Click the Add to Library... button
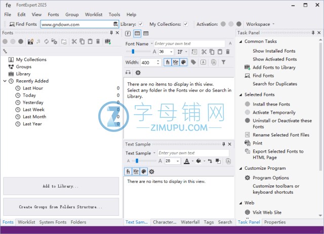 [61, 186]
